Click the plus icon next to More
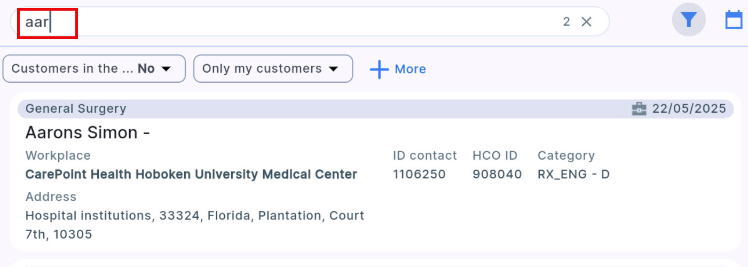 click(x=379, y=69)
